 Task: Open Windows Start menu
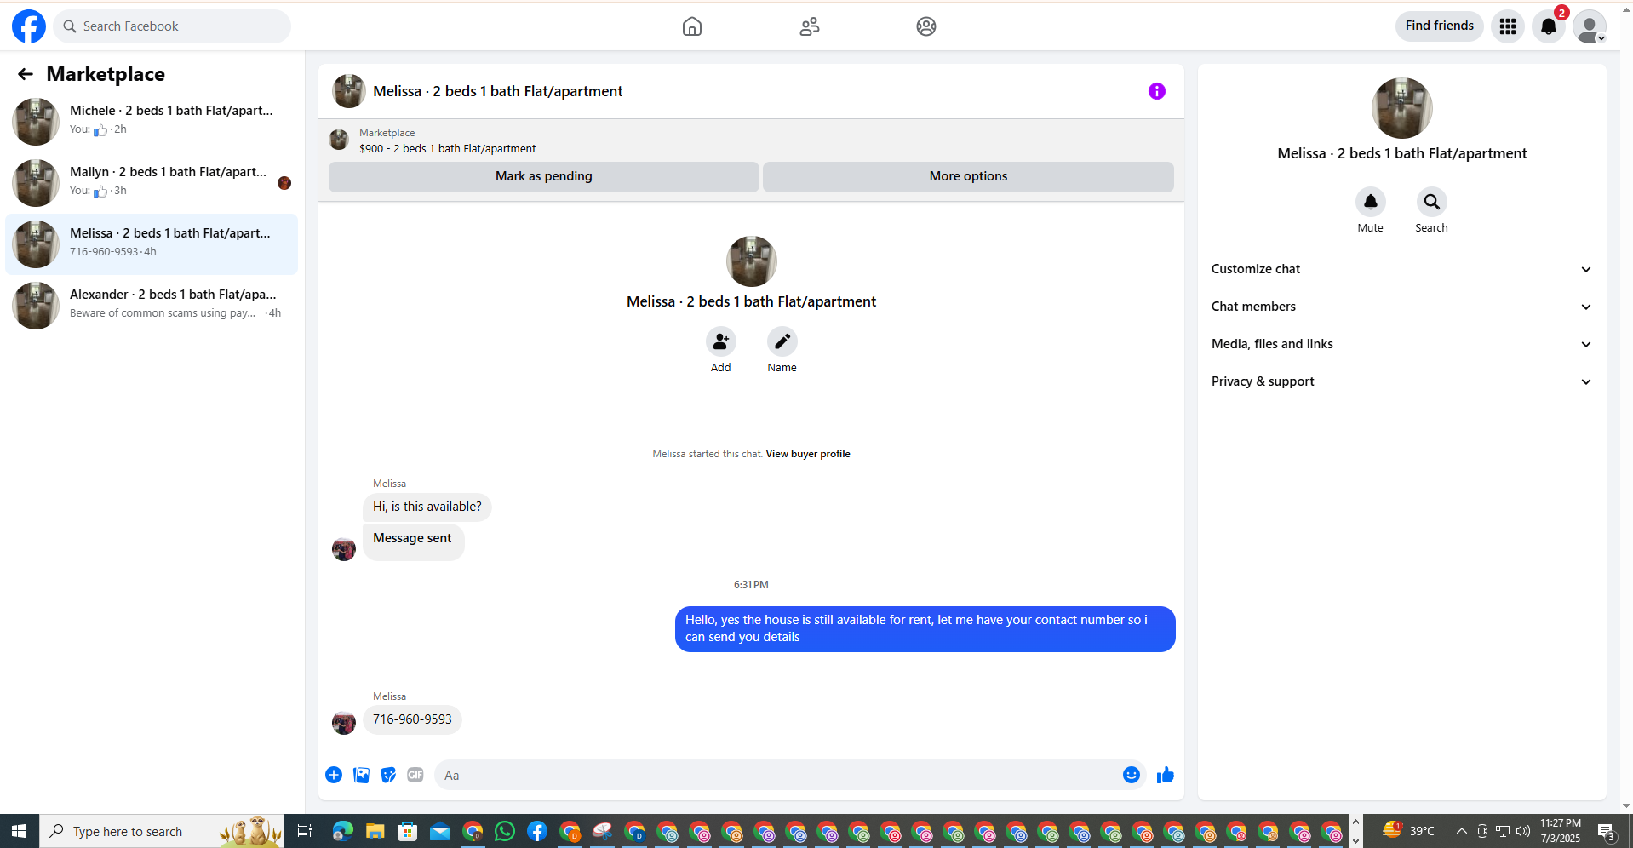click(19, 831)
